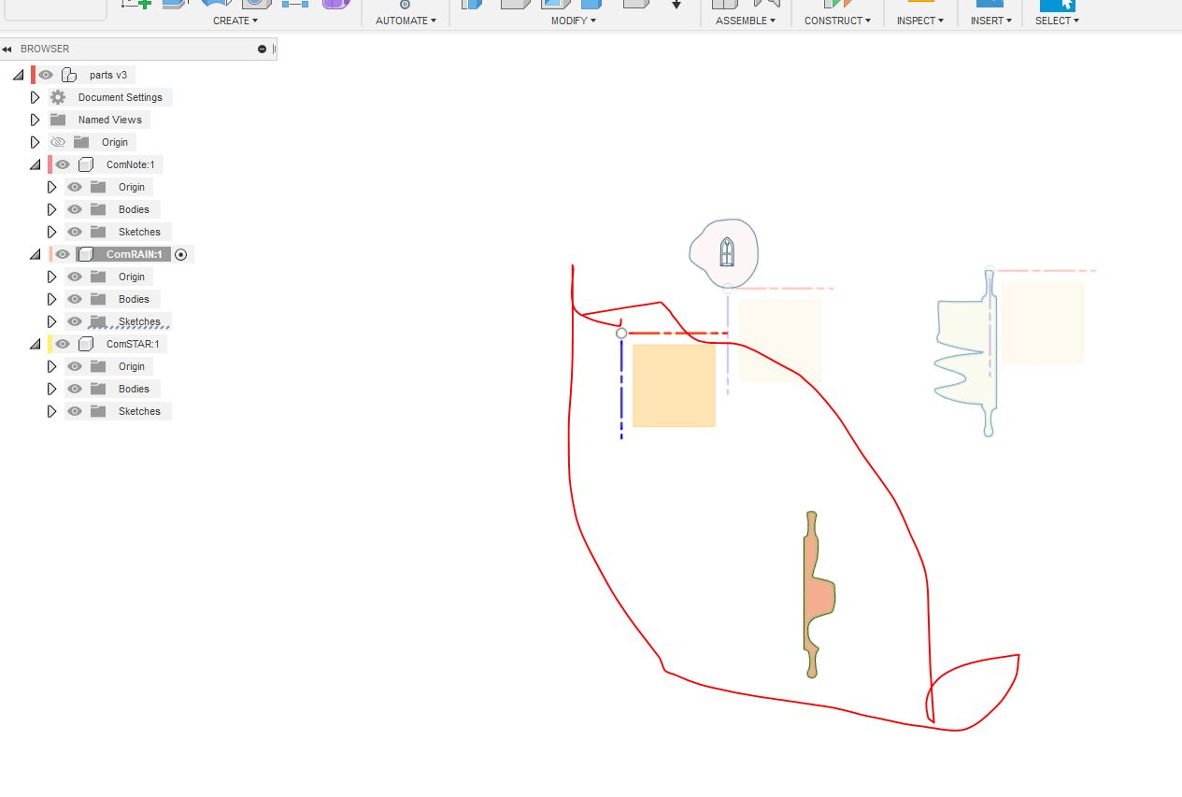Toggle visibility of ComSTAR:1 Bodies folder
Image resolution: width=1182 pixels, height=797 pixels.
(x=74, y=389)
